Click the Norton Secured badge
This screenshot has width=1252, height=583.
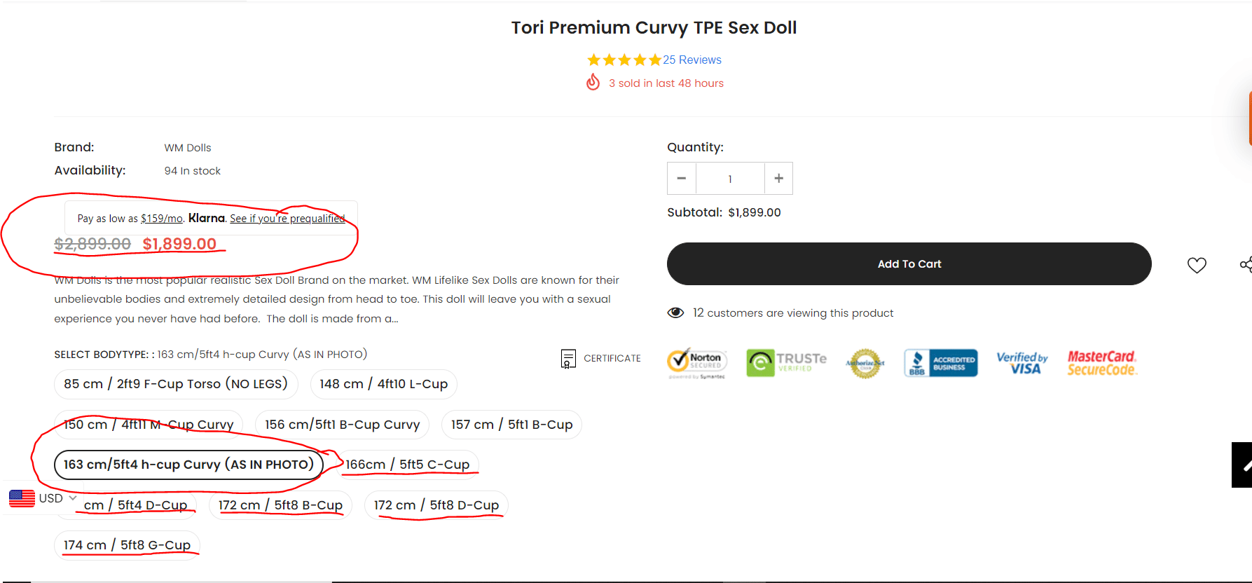[697, 362]
